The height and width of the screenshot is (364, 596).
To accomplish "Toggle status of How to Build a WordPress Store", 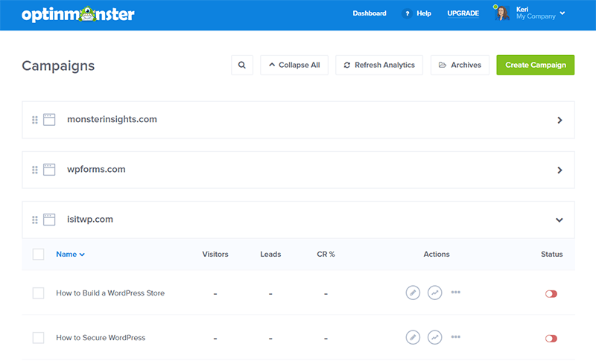I will click(551, 294).
